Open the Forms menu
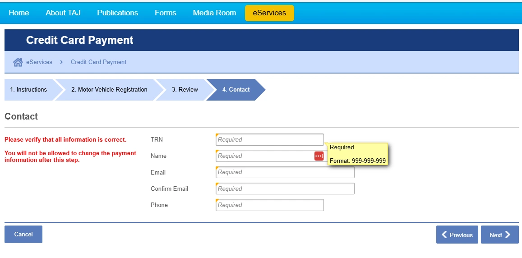The height and width of the screenshot is (258, 522). pos(166,13)
